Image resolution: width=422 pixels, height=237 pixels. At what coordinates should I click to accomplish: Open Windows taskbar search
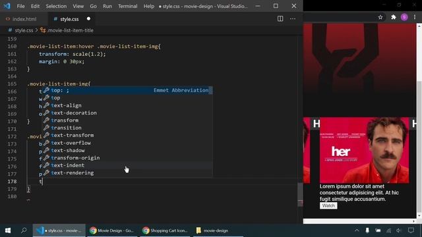pyautogui.click(x=24, y=230)
